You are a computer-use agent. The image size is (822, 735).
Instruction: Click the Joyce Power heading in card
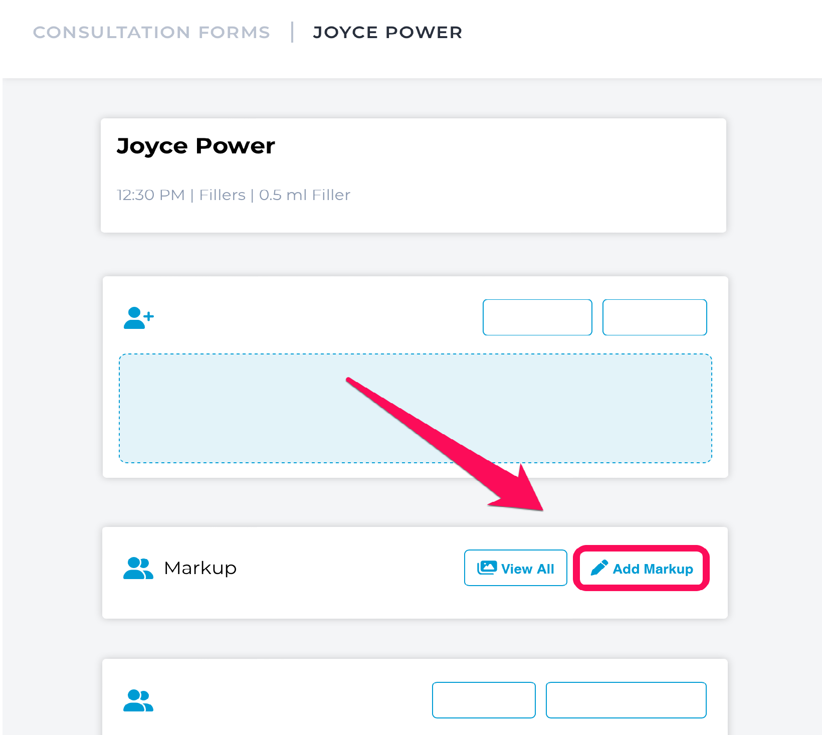(196, 146)
